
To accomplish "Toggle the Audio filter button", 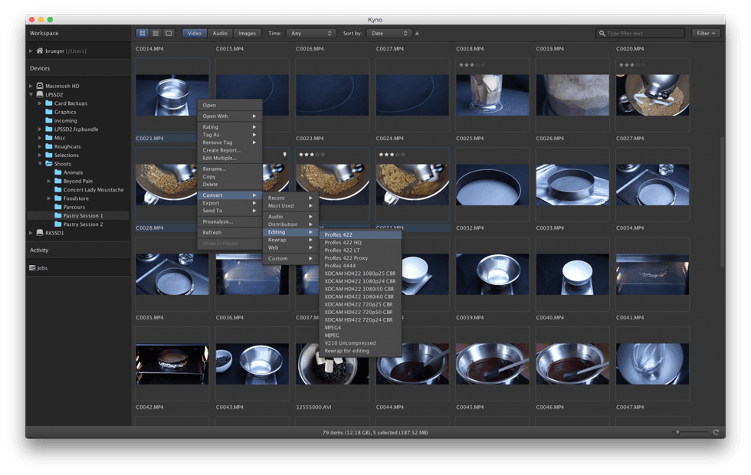I will tap(220, 33).
